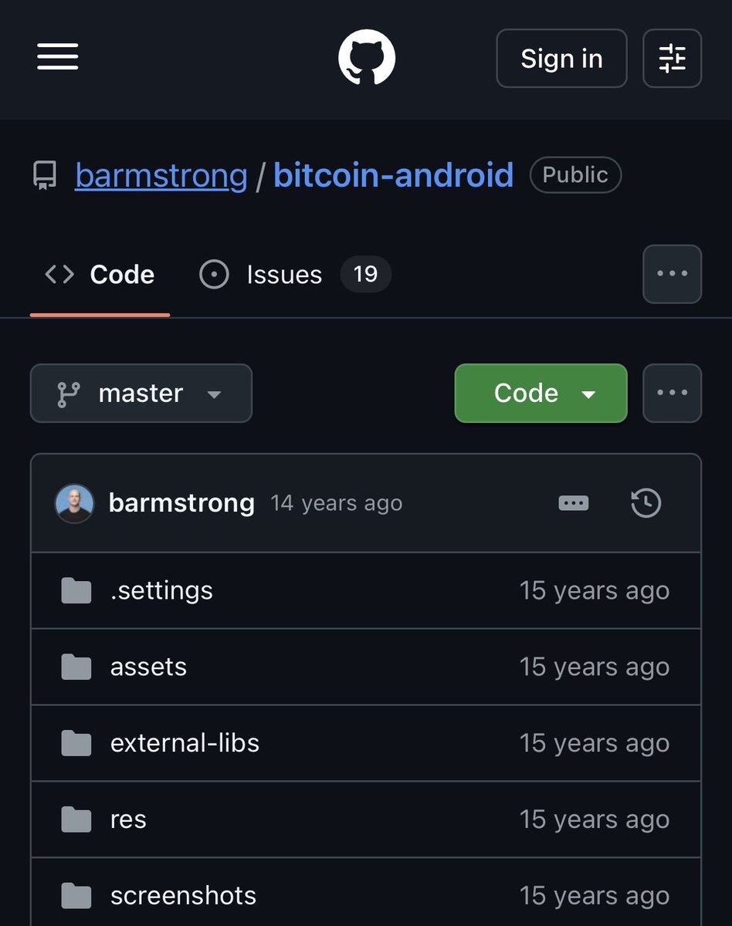Viewport: 732px width, 926px height.
Task: Open the assets folder
Action: [148, 667]
